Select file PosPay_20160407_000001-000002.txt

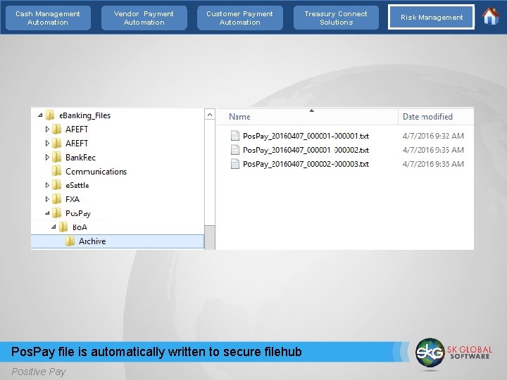tap(306, 150)
